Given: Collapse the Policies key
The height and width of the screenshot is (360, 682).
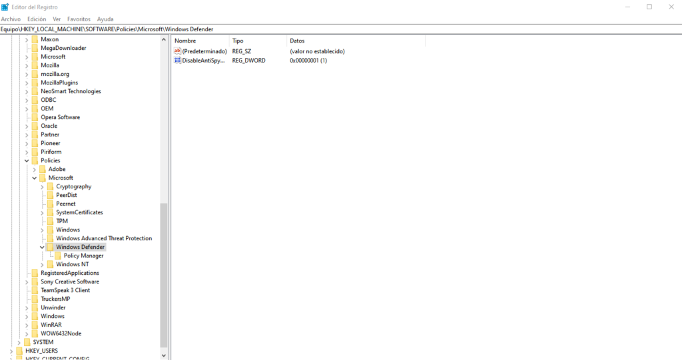Looking at the screenshot, I should (27, 160).
